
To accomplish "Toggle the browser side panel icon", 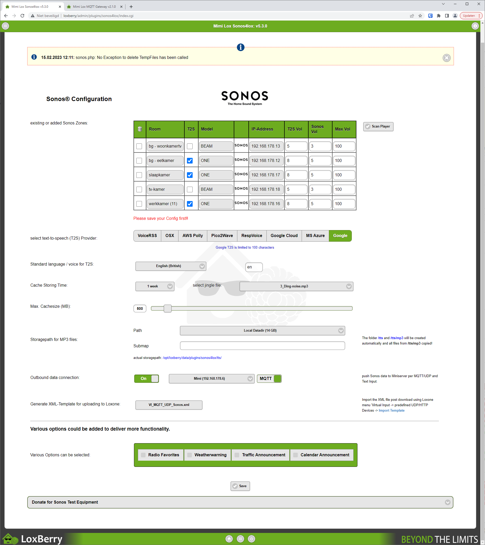I will pos(447,16).
